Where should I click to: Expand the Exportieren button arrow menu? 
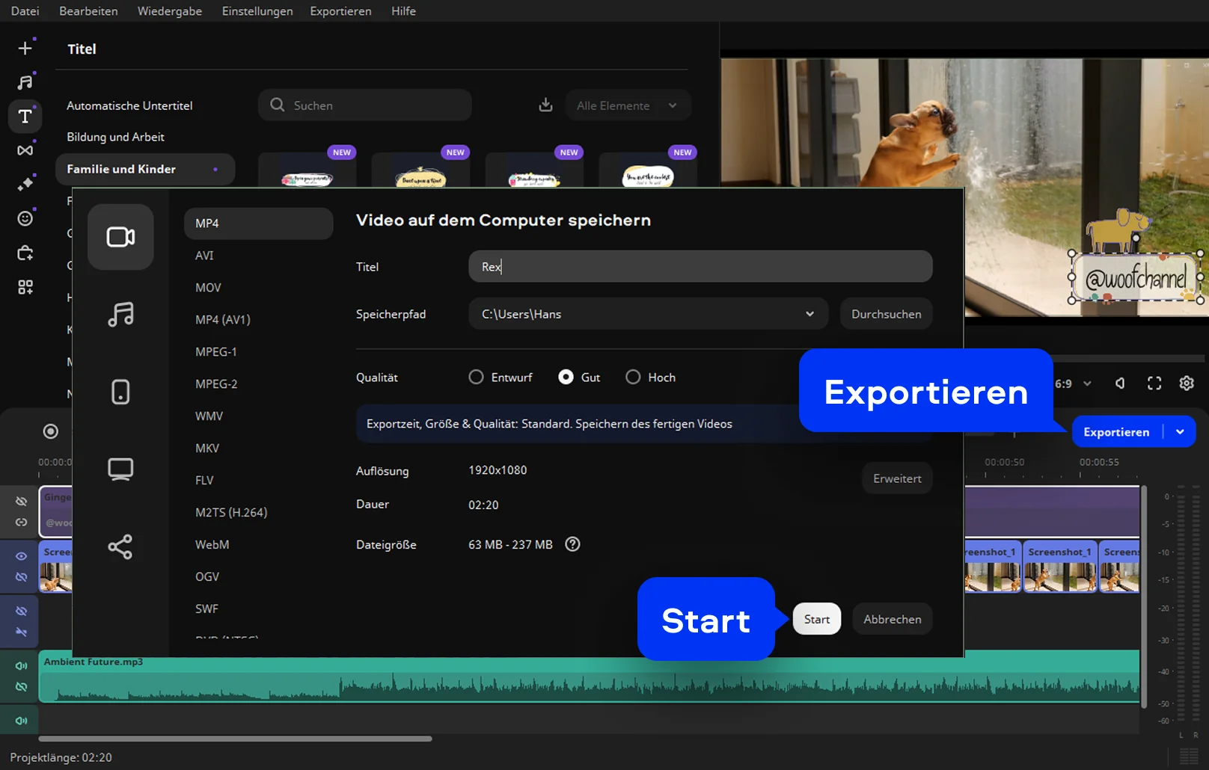(1180, 432)
